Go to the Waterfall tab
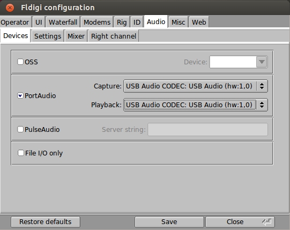 (63, 22)
